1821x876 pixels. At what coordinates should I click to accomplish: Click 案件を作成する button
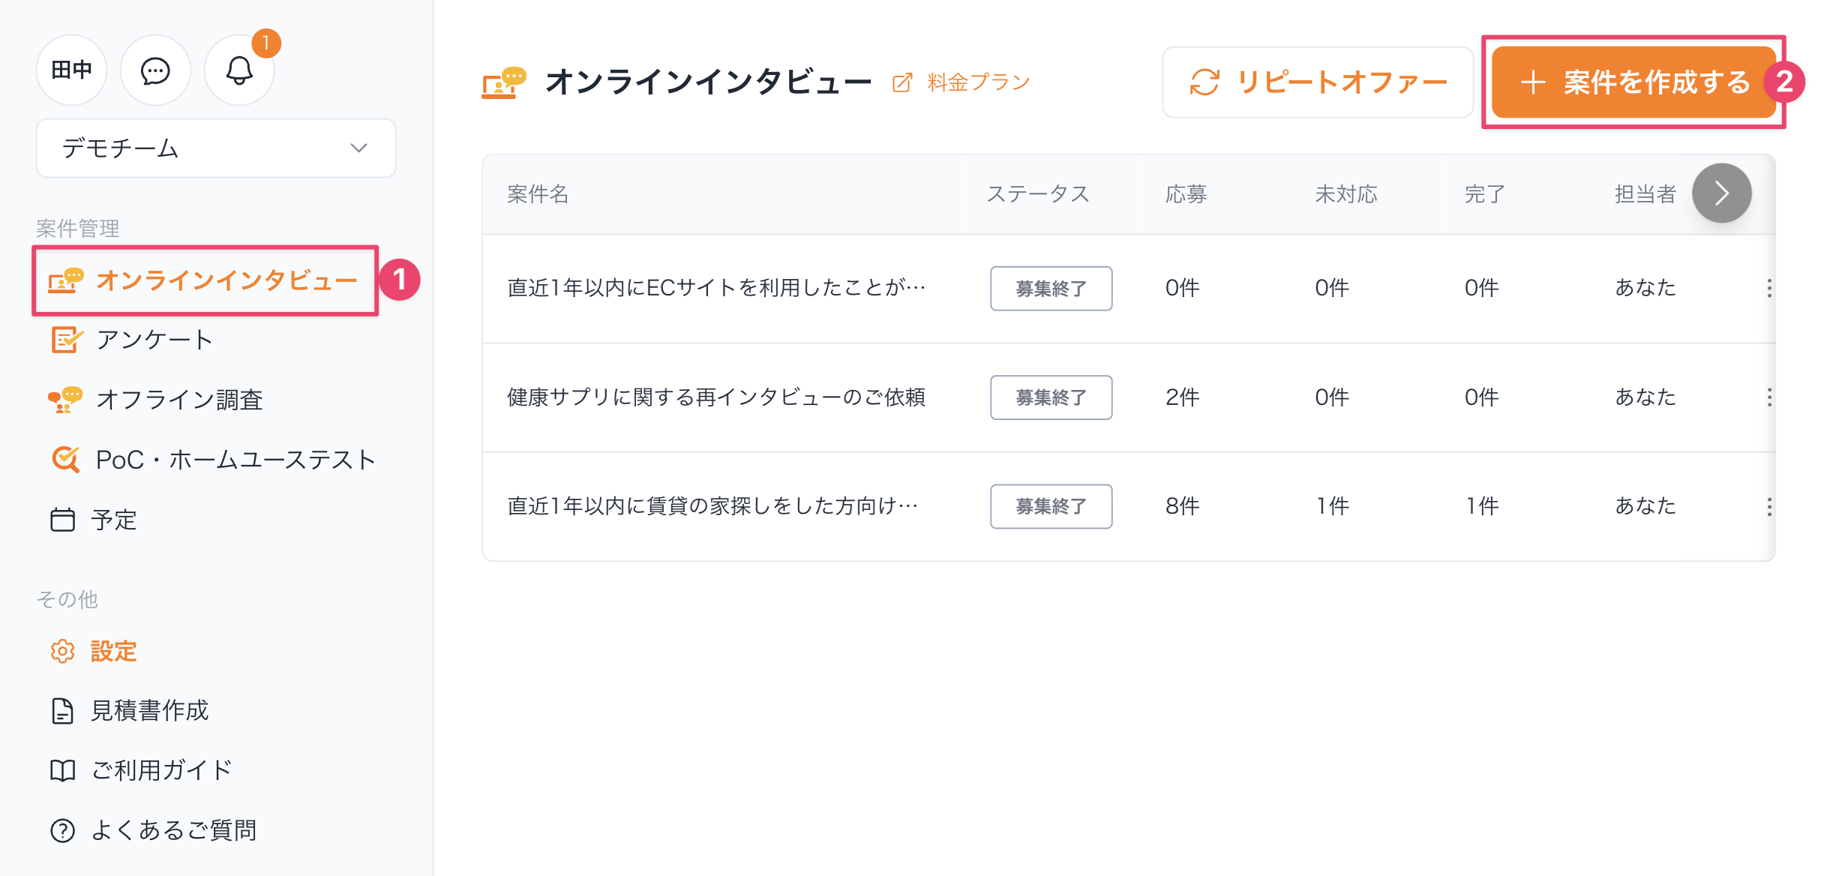click(1633, 82)
